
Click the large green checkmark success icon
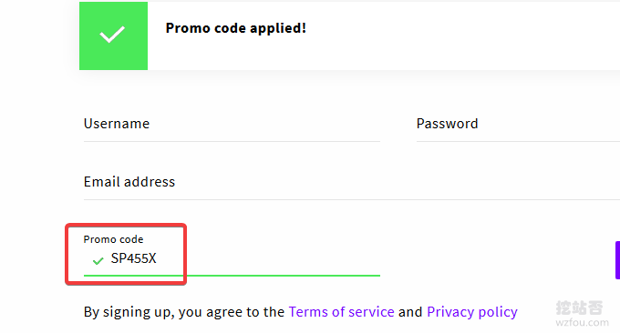[x=113, y=35]
